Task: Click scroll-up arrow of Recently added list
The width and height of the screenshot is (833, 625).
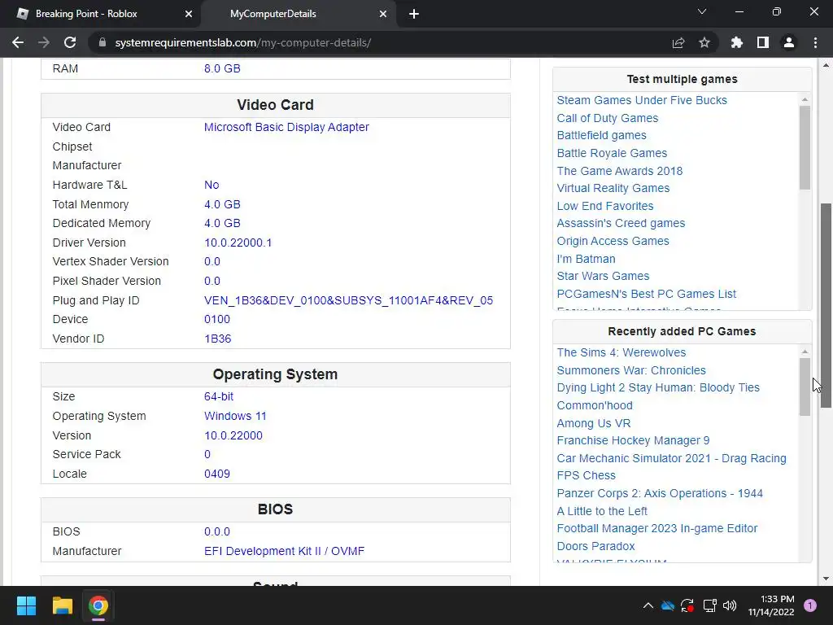Action: coord(805,352)
